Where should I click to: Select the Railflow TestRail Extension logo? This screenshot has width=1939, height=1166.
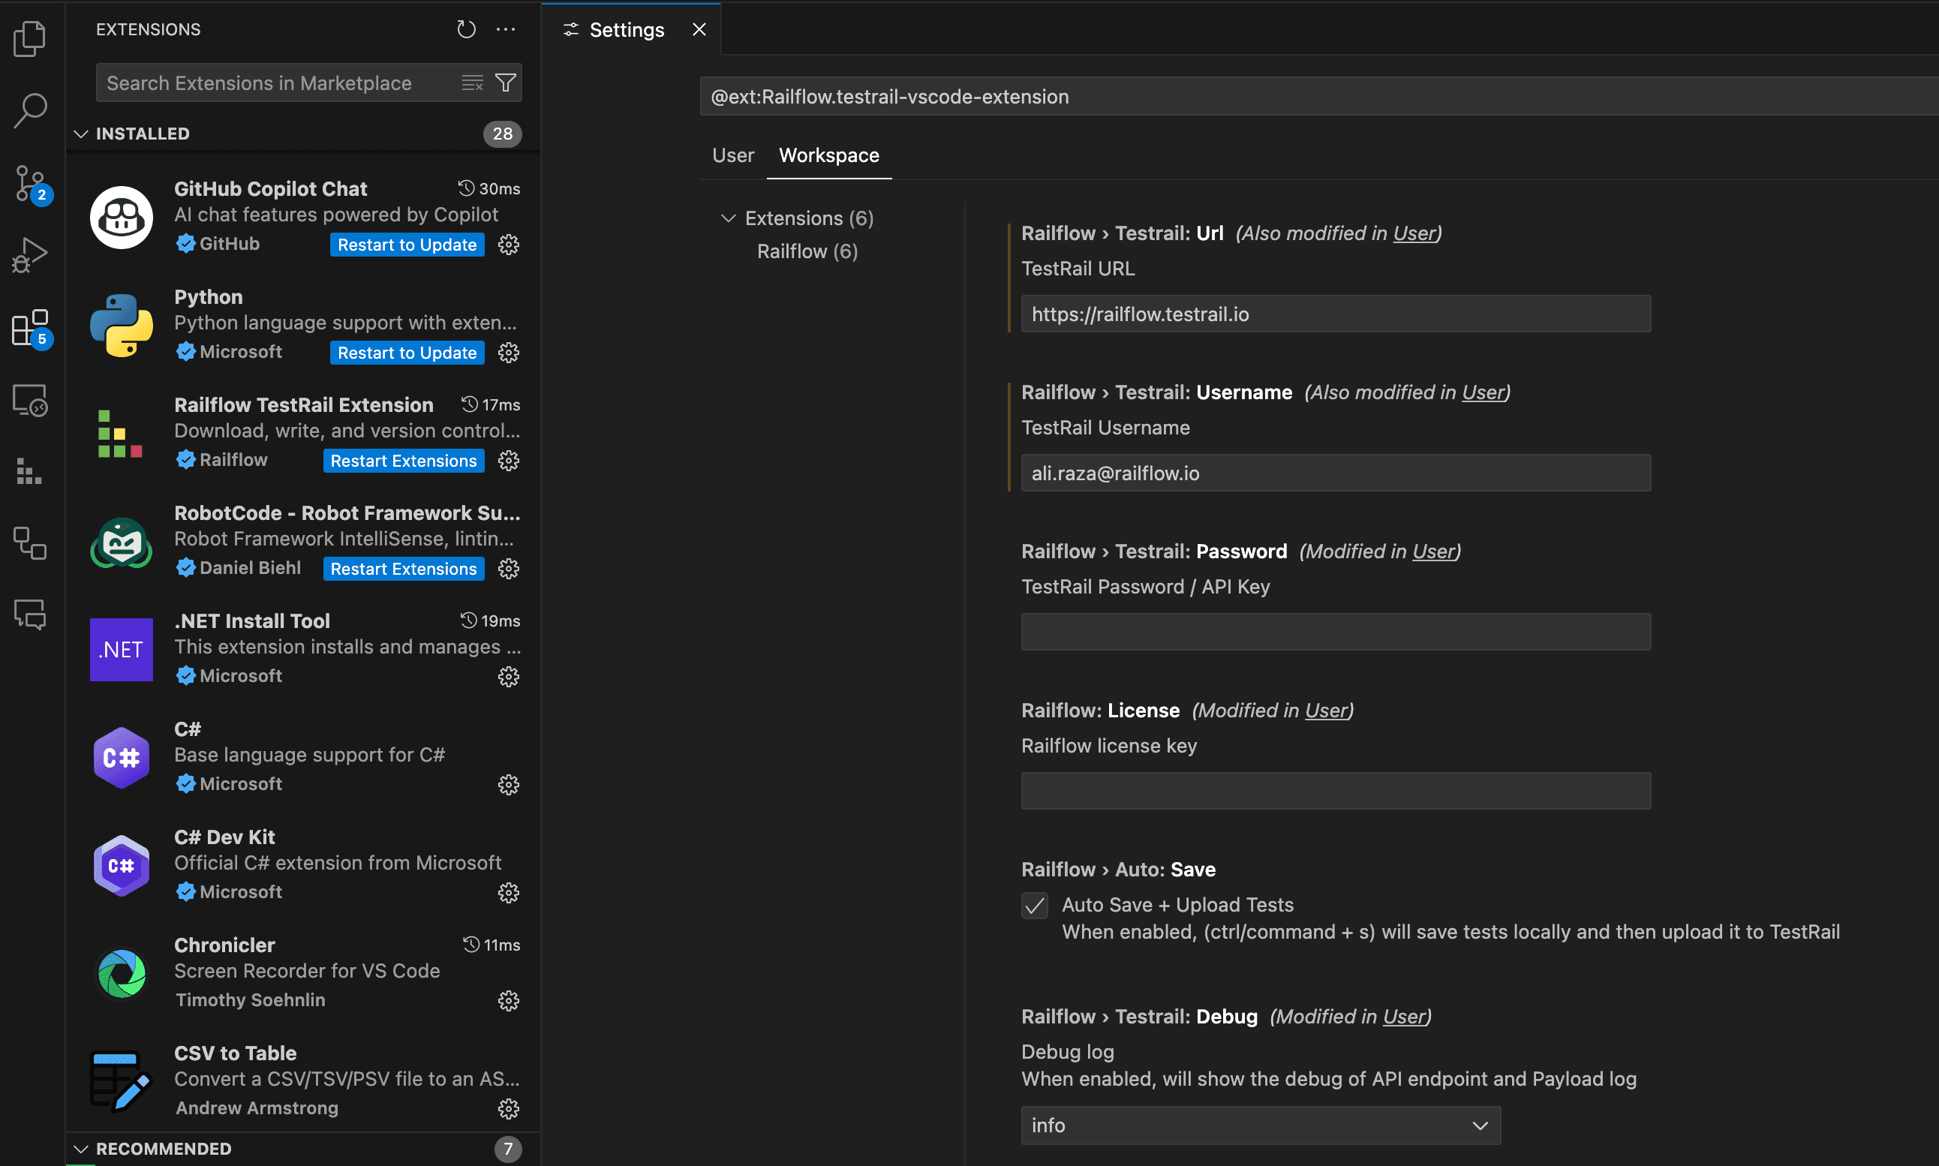click(121, 434)
